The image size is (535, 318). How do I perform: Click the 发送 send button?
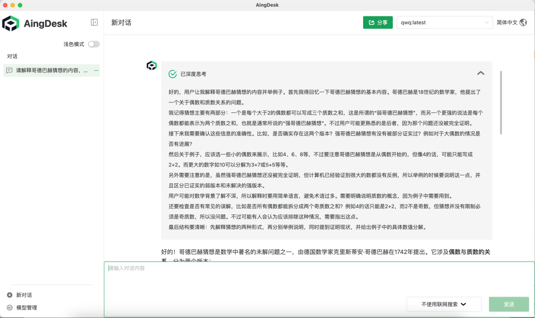(509, 304)
